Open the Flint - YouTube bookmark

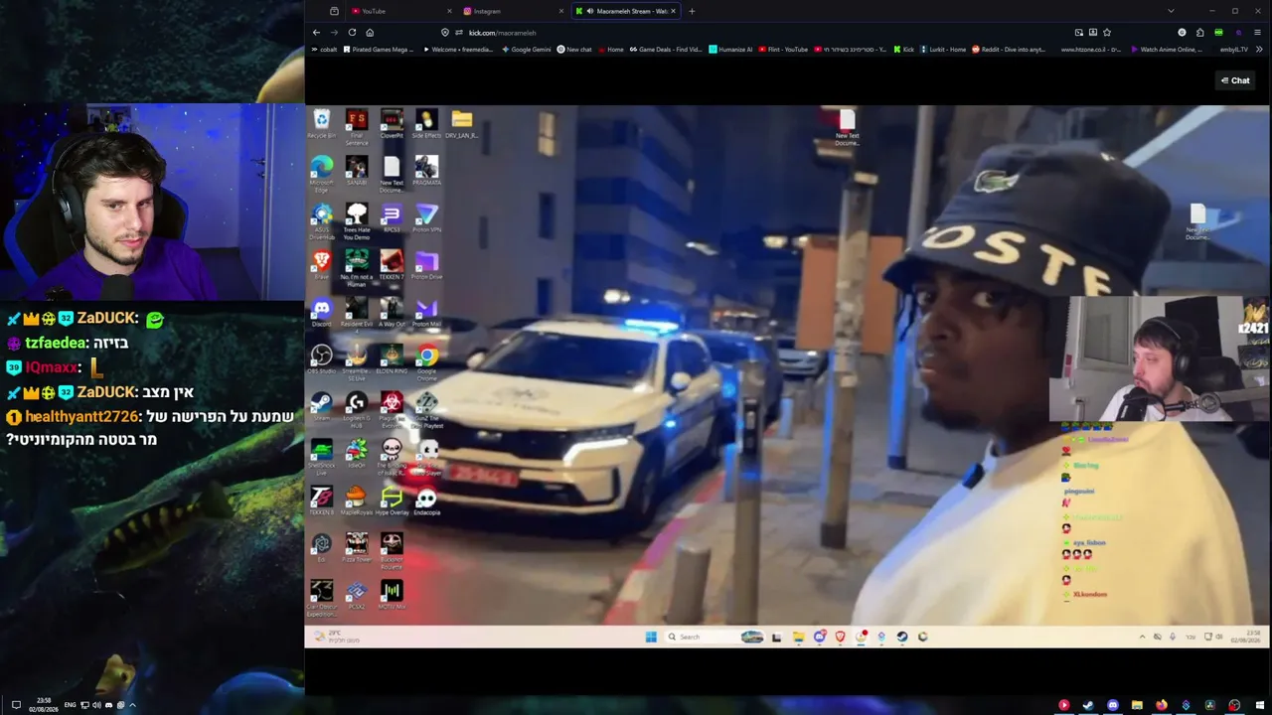pos(783,49)
